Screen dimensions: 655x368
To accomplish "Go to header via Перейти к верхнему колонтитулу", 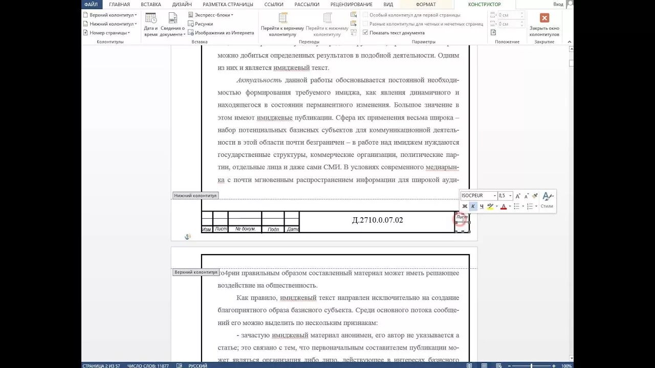I will pos(282,25).
